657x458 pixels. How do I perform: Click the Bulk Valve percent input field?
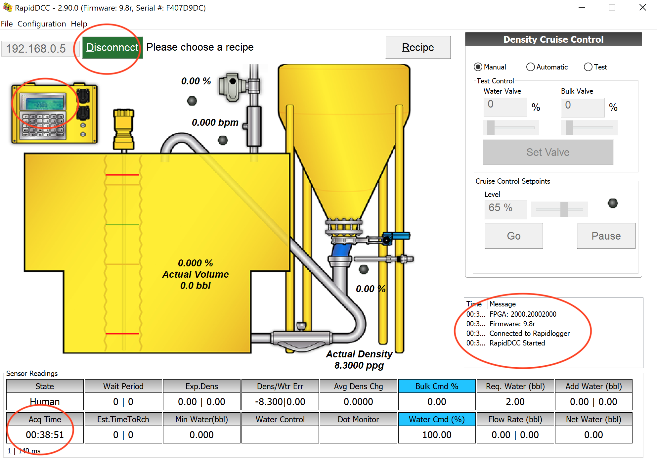[583, 107]
